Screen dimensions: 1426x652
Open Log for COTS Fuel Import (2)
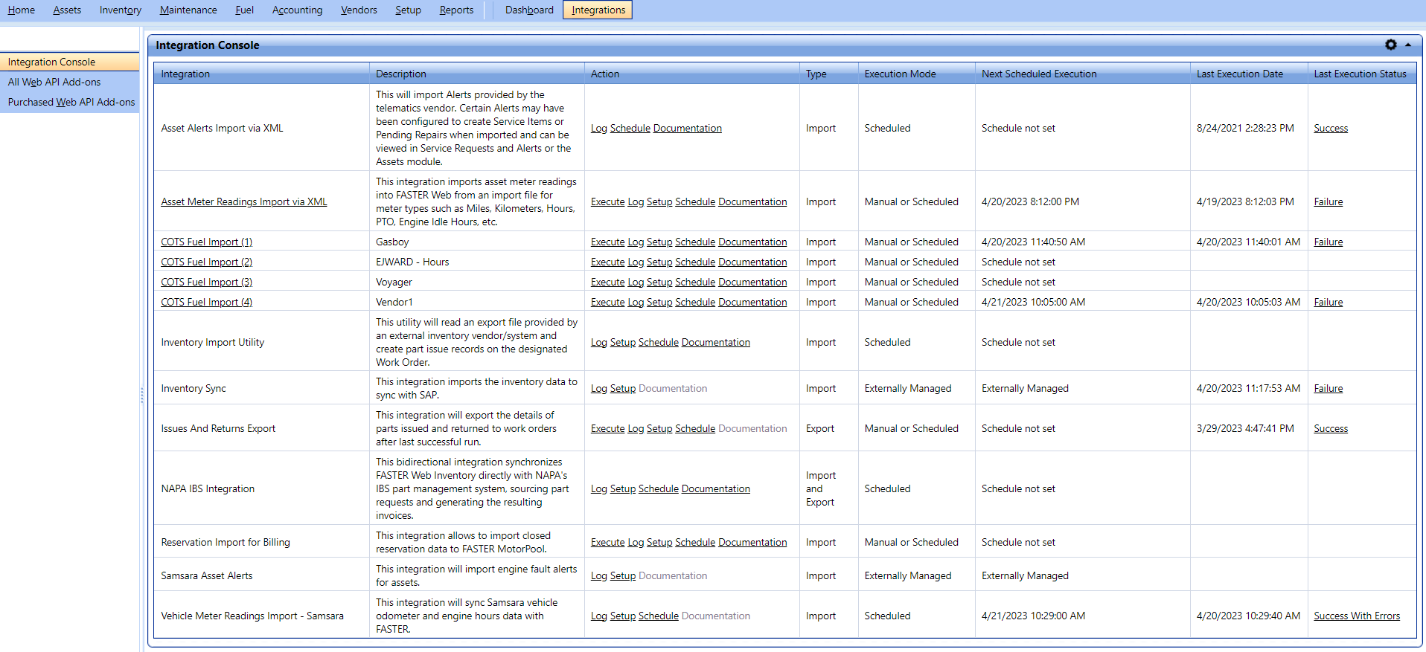pos(636,262)
